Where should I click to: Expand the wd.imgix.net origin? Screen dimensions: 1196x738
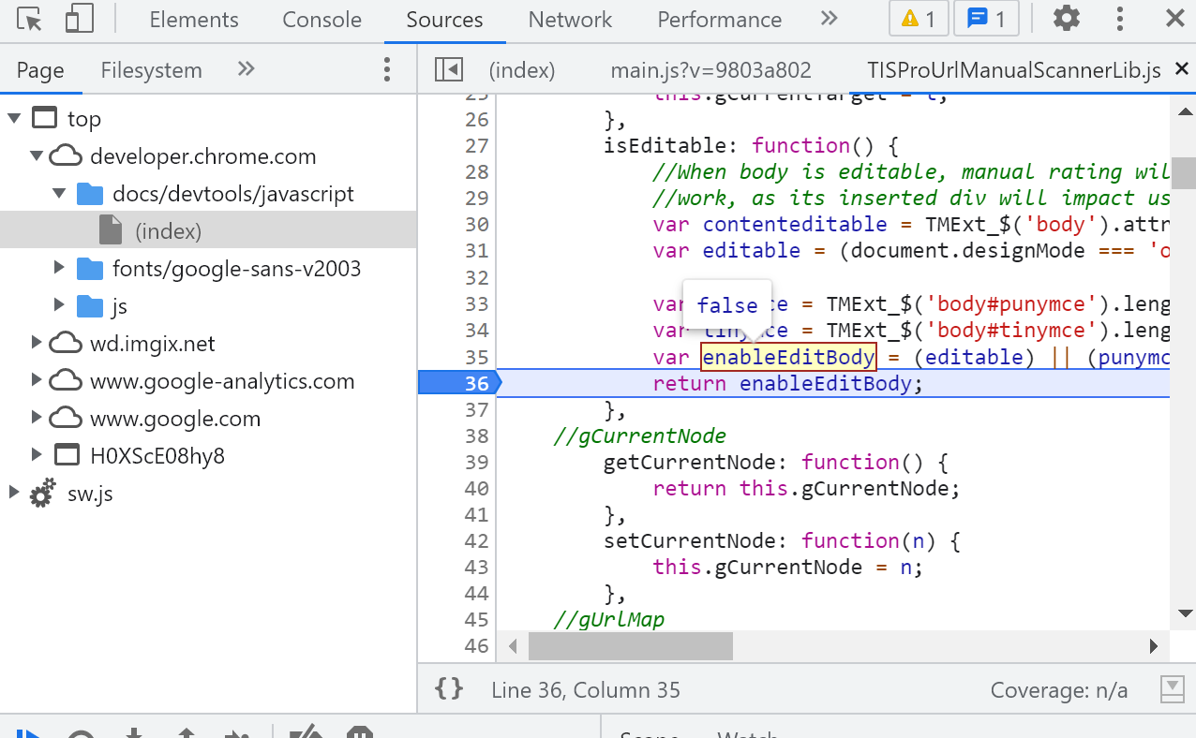pyautogui.click(x=36, y=344)
